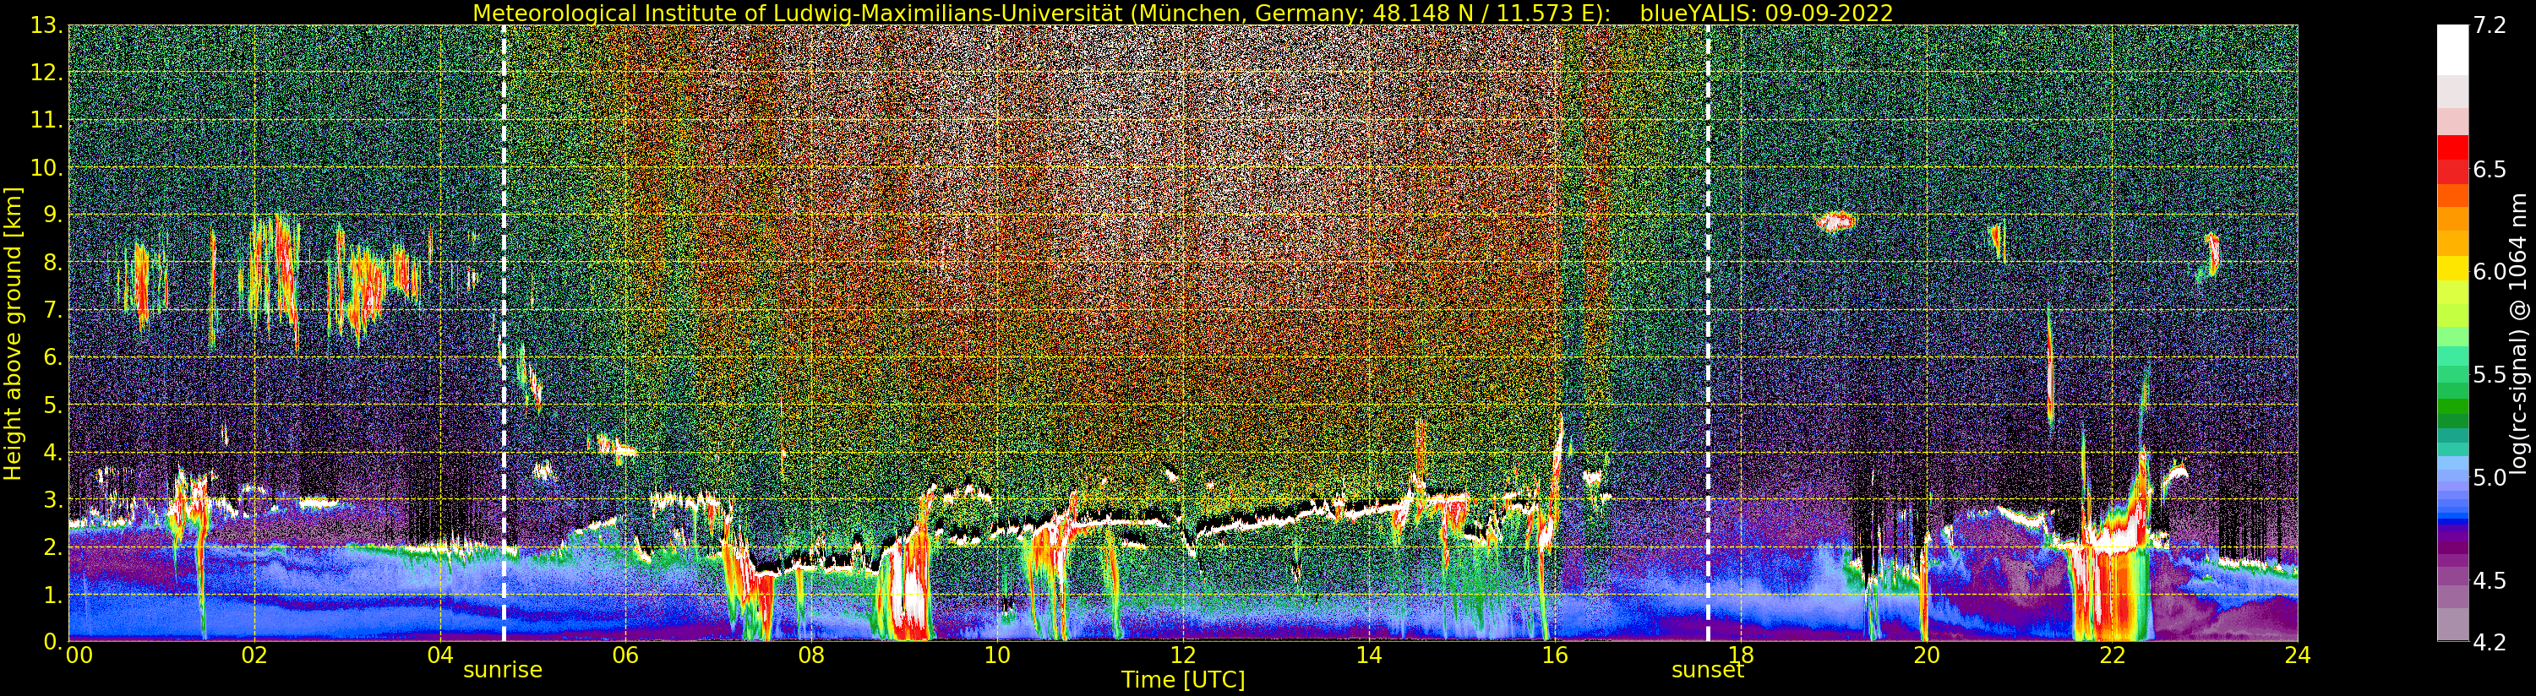2536x696 pixels.
Task: Click the green colorbar segment near 5.5
Action: tap(2452, 374)
